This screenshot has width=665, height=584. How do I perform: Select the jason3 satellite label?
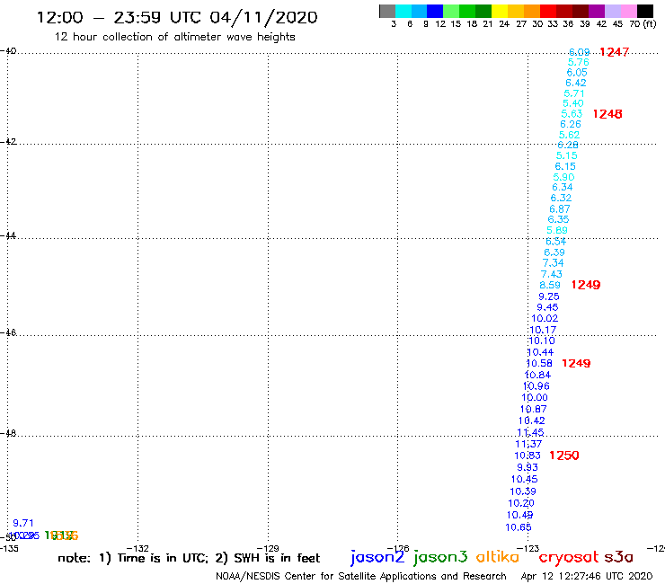(440, 557)
